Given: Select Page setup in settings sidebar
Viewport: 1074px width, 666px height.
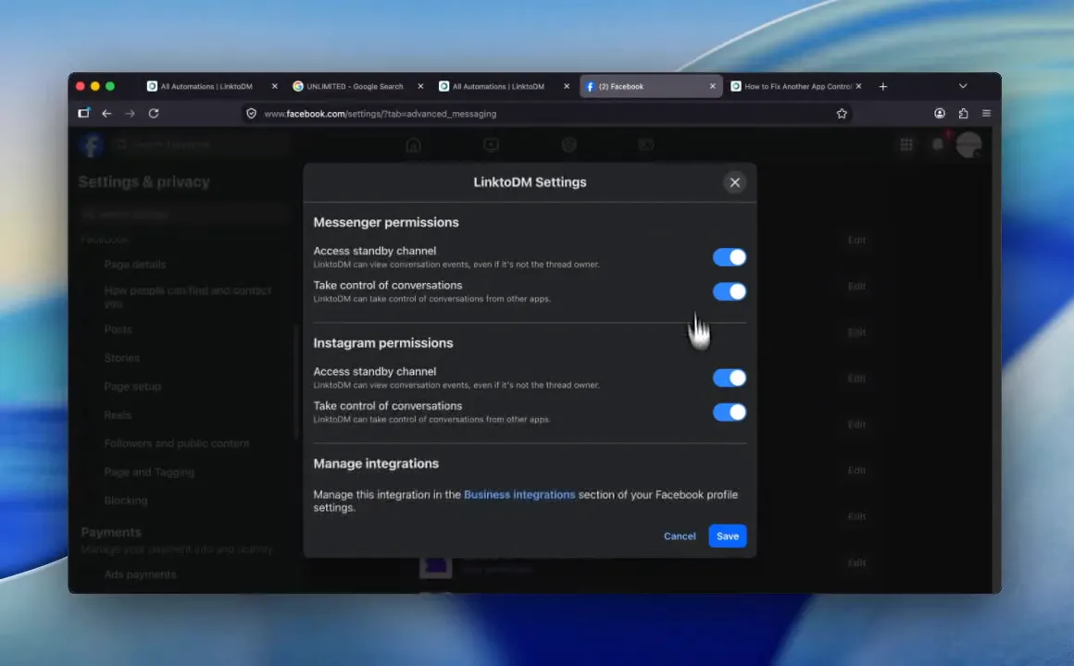Looking at the screenshot, I should [133, 387].
